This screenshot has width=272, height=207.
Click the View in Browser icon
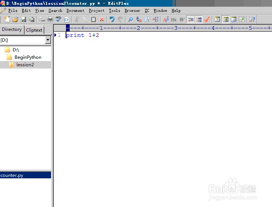[x=67, y=19]
